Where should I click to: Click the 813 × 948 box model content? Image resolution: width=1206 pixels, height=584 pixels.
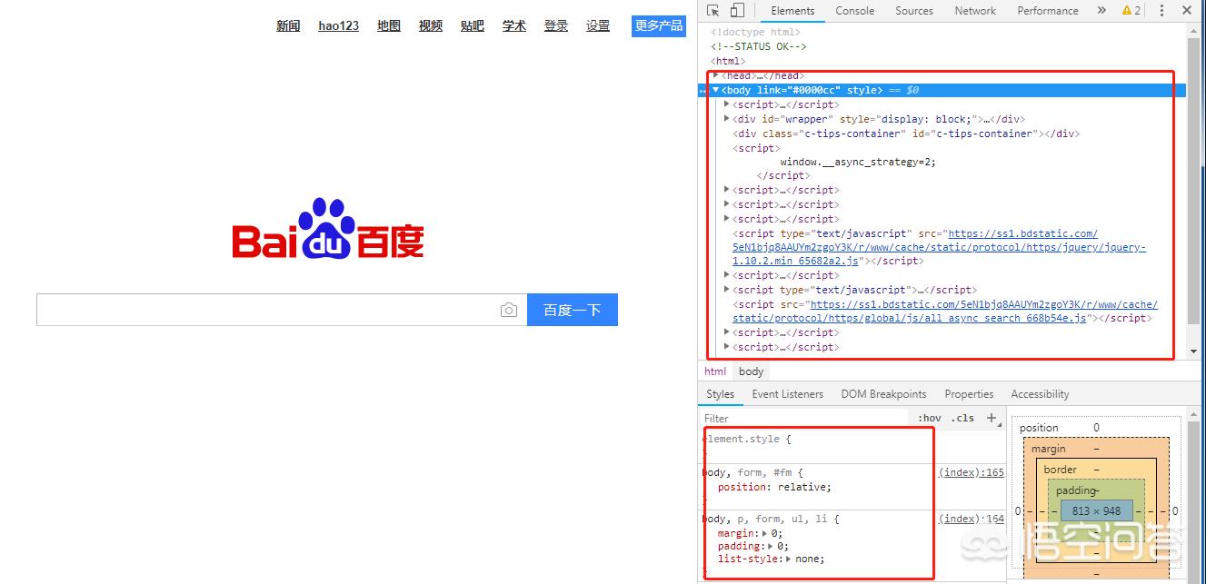(1096, 510)
